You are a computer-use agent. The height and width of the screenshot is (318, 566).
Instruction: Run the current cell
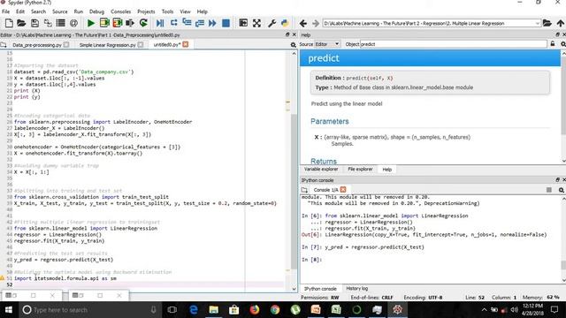pos(104,23)
